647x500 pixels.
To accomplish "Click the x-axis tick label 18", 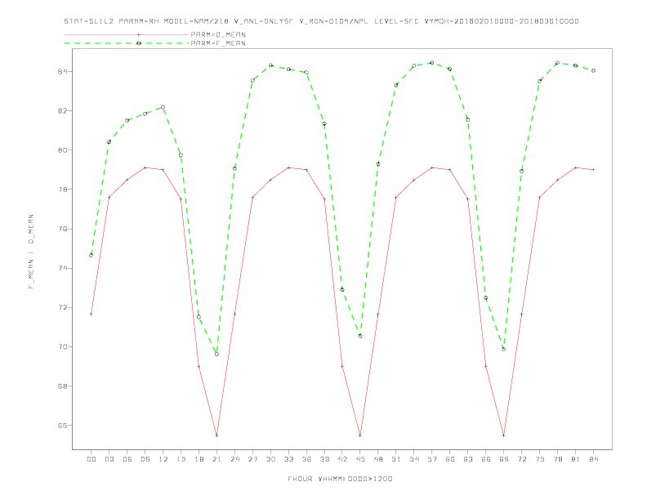I will [199, 459].
